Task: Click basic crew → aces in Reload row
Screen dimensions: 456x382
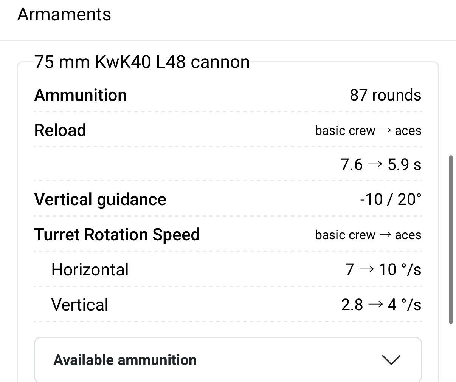Action: coord(368,131)
